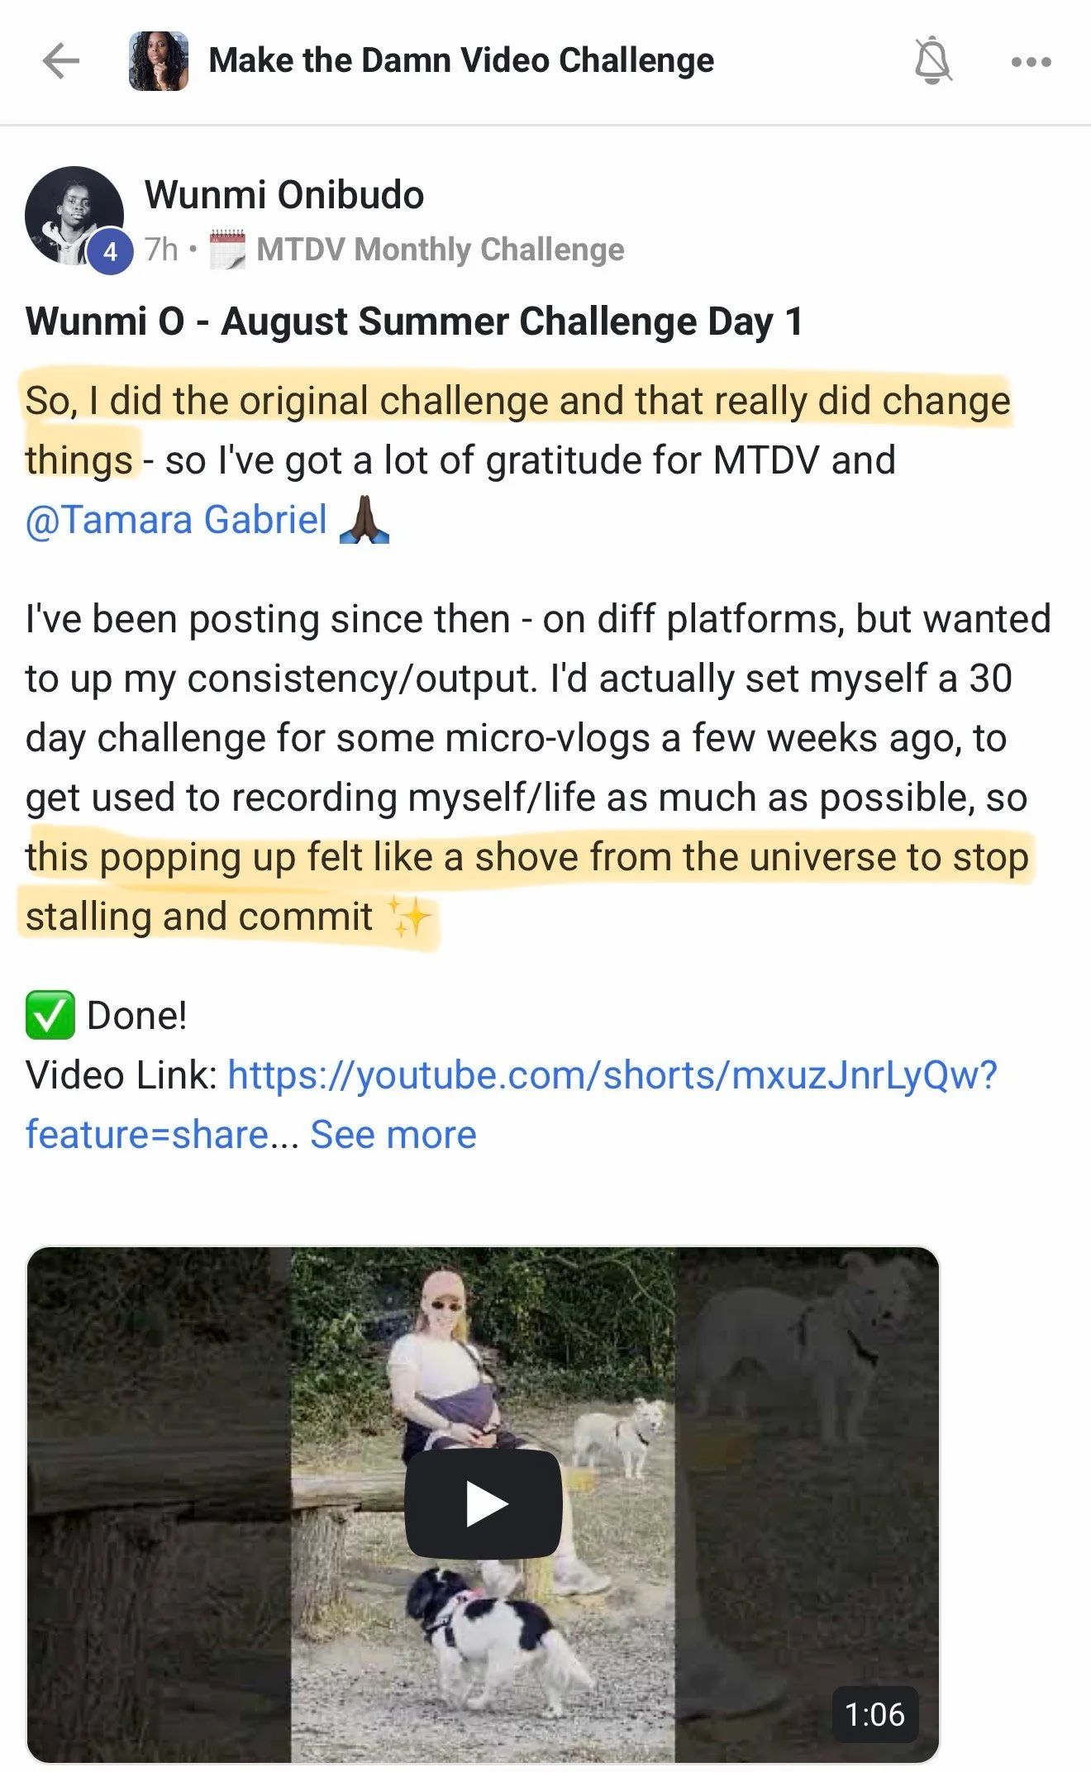Expand the post with See more

393,1135
